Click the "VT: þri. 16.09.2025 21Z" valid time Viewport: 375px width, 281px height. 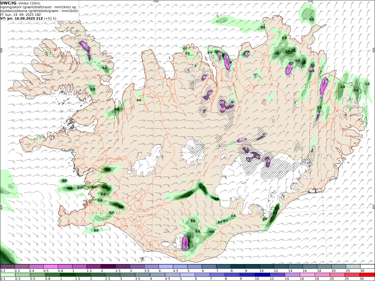click(22, 18)
